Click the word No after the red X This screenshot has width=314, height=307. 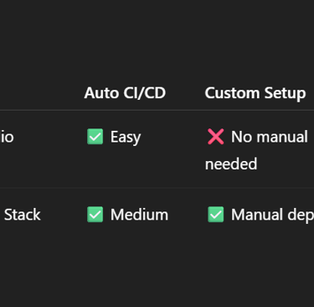[242, 137]
